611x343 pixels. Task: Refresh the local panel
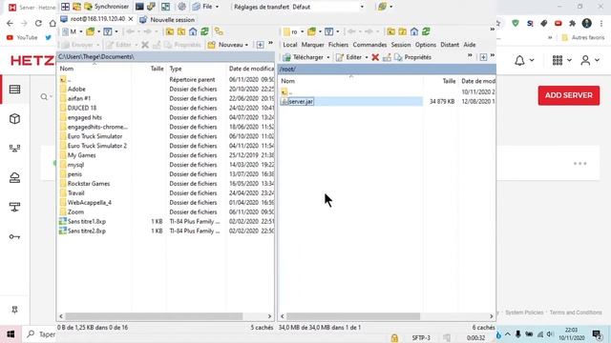(x=204, y=31)
